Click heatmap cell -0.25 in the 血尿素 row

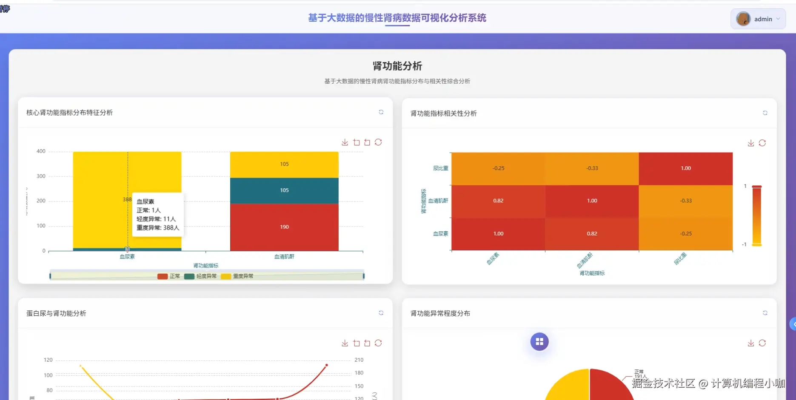tap(686, 234)
